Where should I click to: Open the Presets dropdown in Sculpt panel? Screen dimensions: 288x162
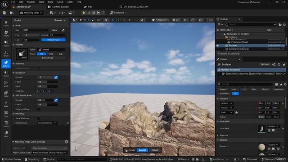pyautogui.click(x=60, y=20)
